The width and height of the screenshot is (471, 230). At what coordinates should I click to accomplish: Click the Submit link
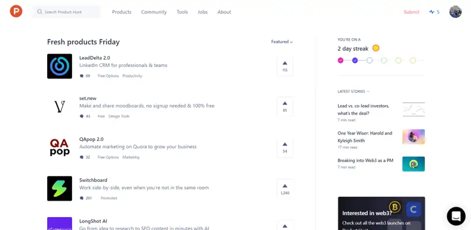click(x=411, y=12)
